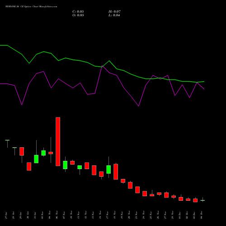Click the '28 Oct' date axis label
This screenshot has width=226, height=226.
tap(13, 215)
